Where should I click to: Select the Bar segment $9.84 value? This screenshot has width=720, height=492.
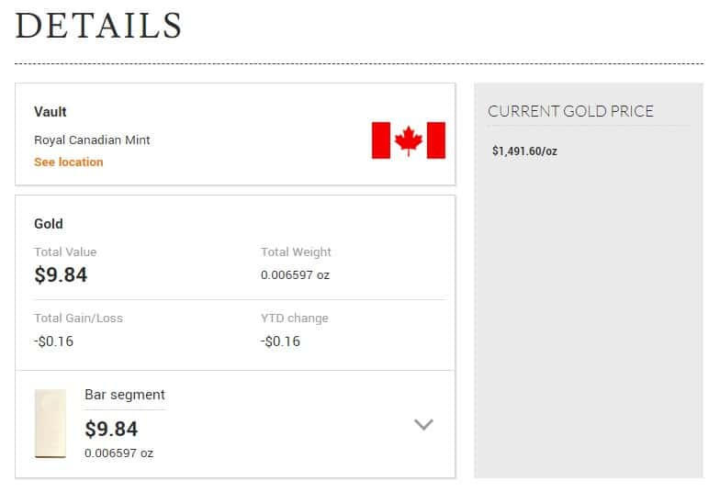coord(111,430)
